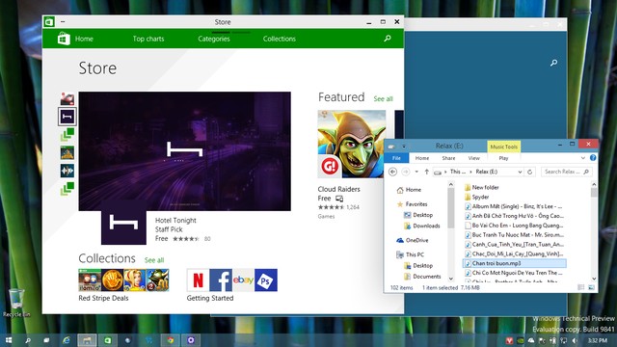This screenshot has height=347, width=617.
Task: Open the Facebook tile in Getting Started
Action: pyautogui.click(x=221, y=280)
